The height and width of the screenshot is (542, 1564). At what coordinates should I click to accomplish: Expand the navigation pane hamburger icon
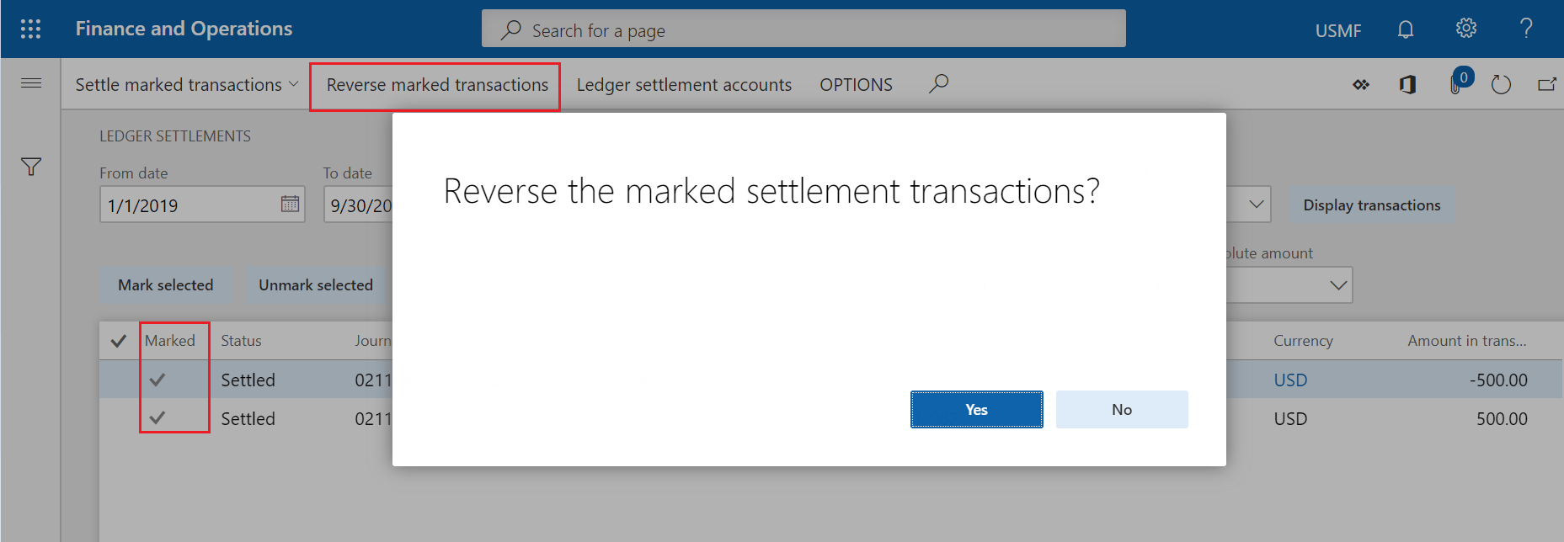(x=31, y=83)
